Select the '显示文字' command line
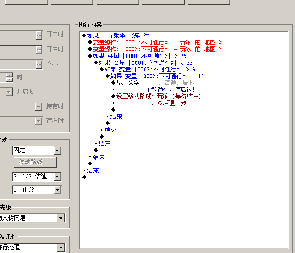This screenshot has height=253, width=295. pos(153,83)
